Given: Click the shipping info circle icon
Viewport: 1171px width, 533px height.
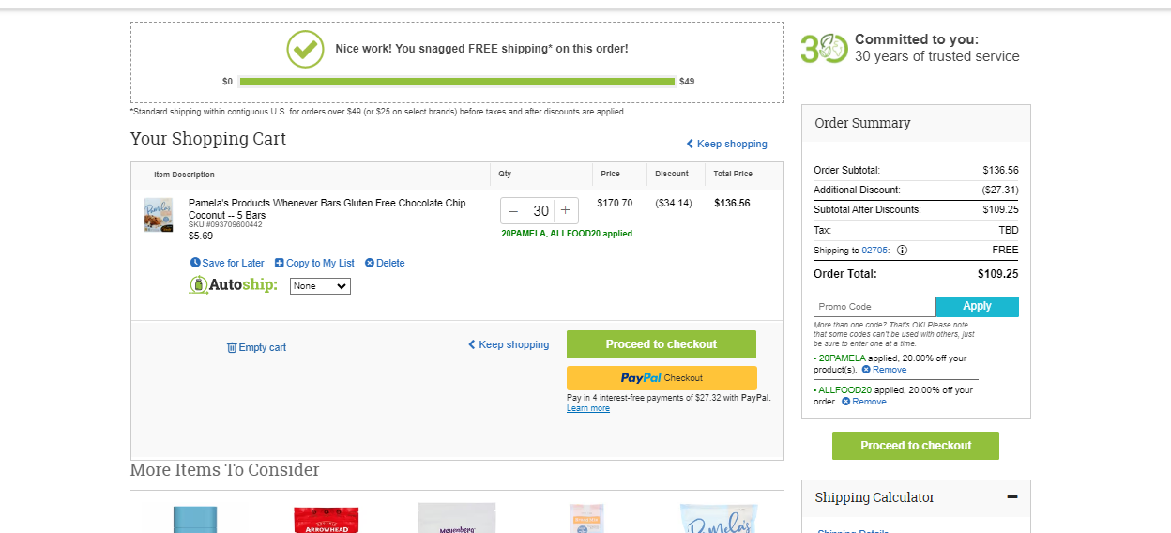Looking at the screenshot, I should (903, 251).
